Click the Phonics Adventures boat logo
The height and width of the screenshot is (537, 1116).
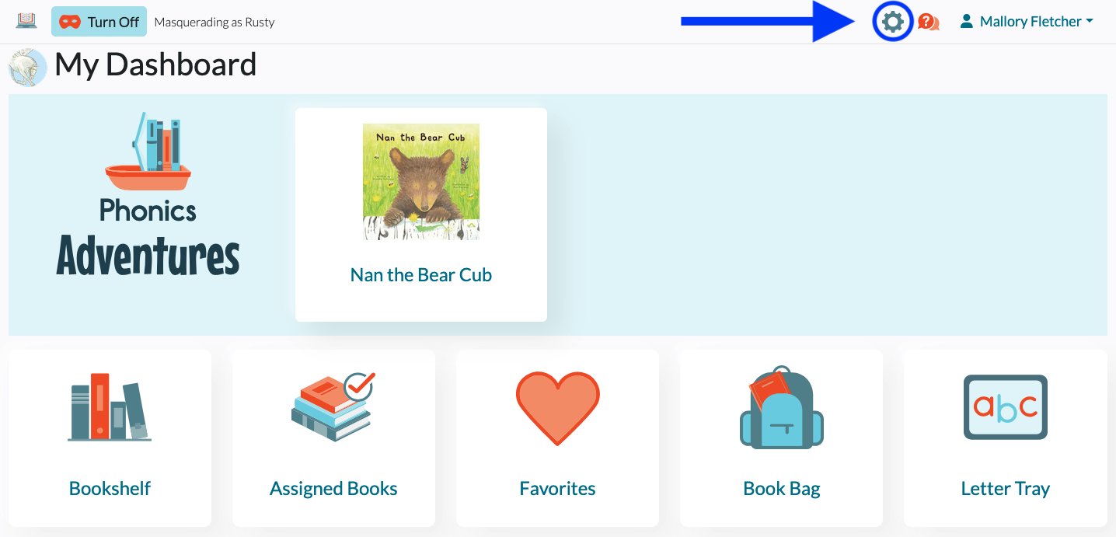click(x=148, y=194)
